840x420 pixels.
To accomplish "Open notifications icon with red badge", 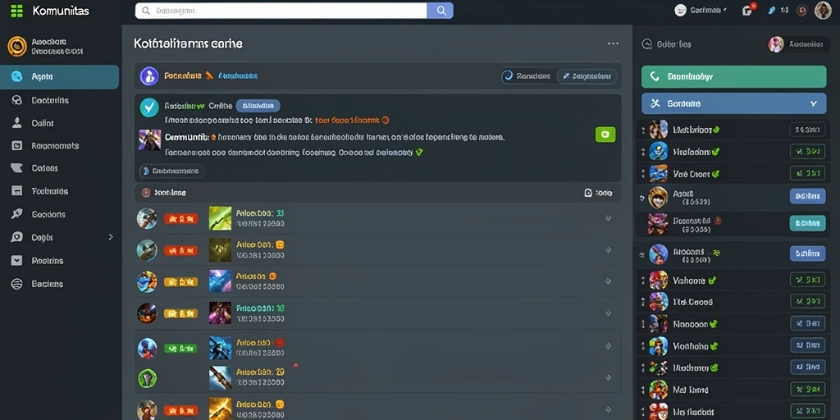I will point(748,10).
